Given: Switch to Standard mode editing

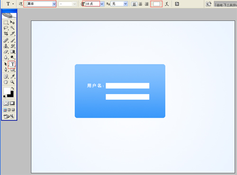Looking at the screenshot, I should click(6, 103).
